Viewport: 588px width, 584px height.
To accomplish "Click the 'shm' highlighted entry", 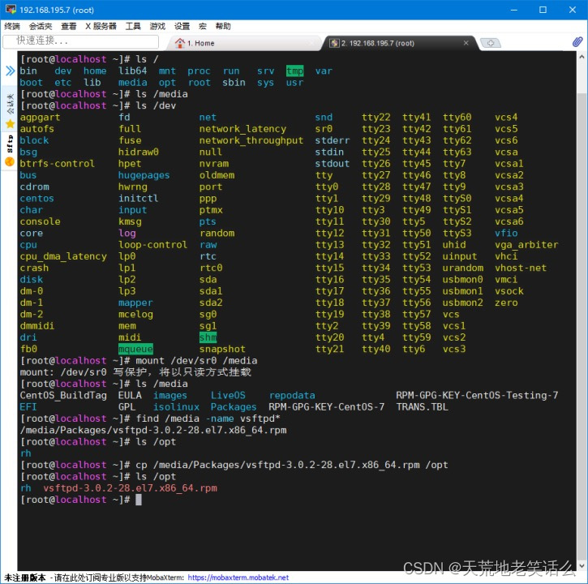I will 208,337.
